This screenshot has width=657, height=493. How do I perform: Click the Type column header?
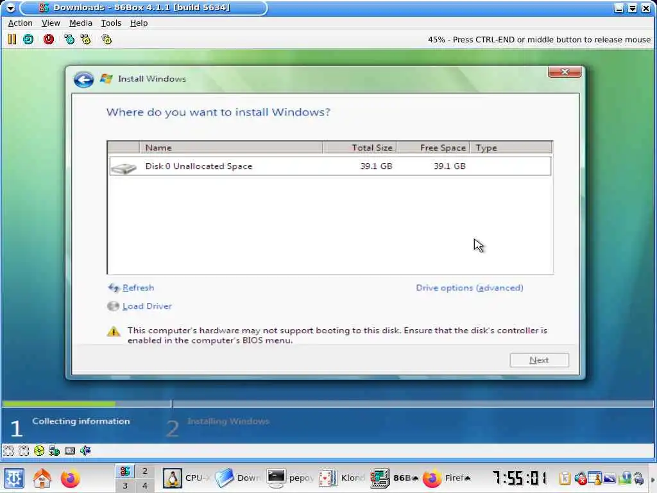(511, 148)
